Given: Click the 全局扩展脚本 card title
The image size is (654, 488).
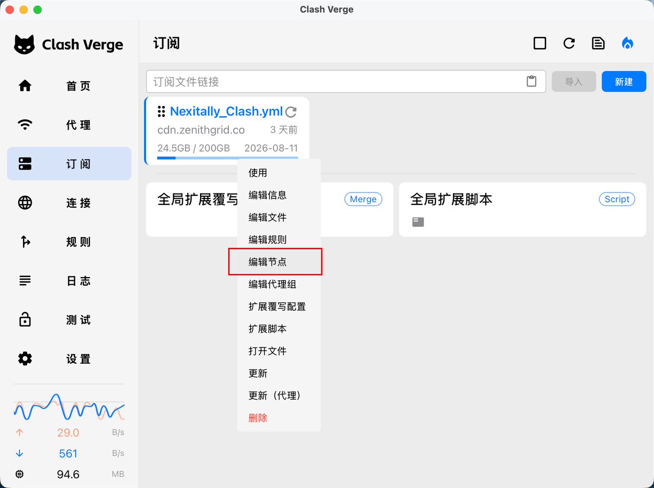Looking at the screenshot, I should [451, 200].
